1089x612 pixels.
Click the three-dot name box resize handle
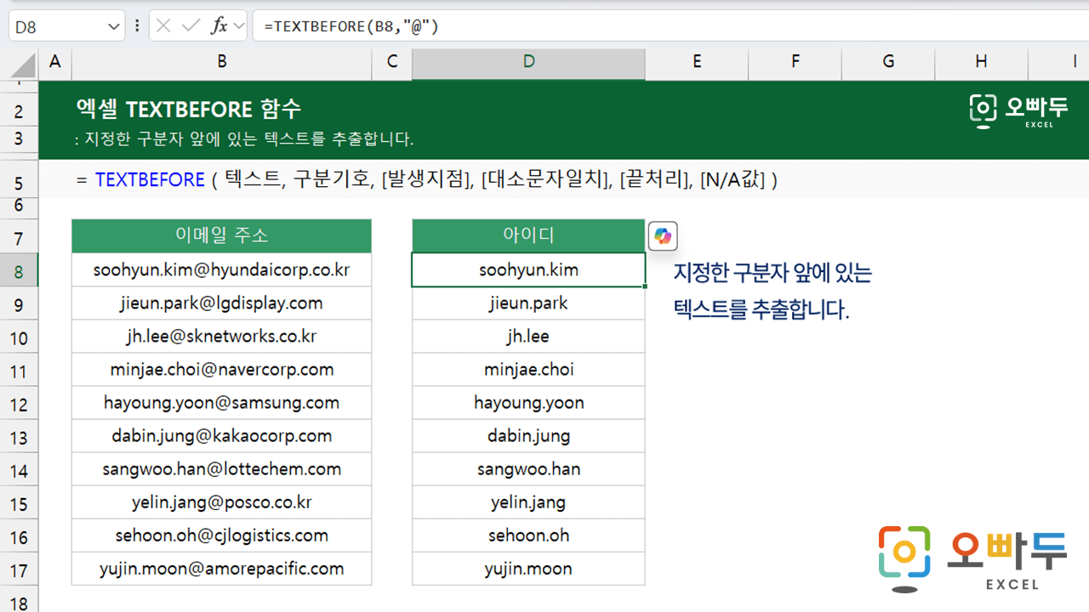pyautogui.click(x=137, y=26)
